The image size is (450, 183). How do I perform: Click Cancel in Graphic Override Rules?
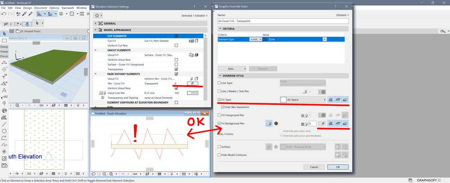point(314,167)
